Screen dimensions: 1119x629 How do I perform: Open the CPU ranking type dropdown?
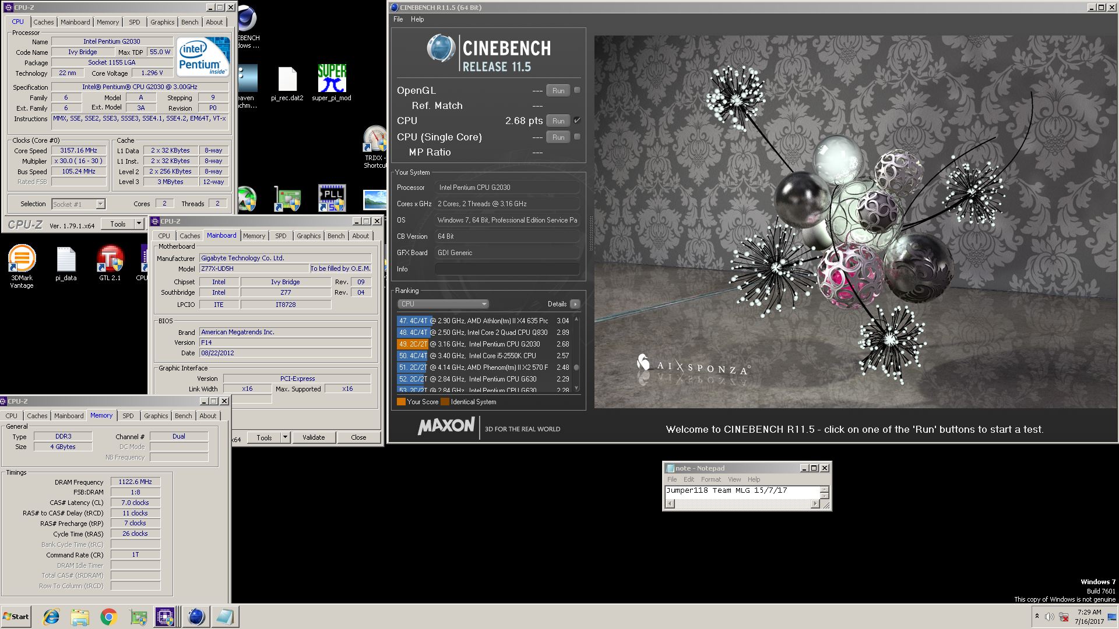(x=443, y=304)
